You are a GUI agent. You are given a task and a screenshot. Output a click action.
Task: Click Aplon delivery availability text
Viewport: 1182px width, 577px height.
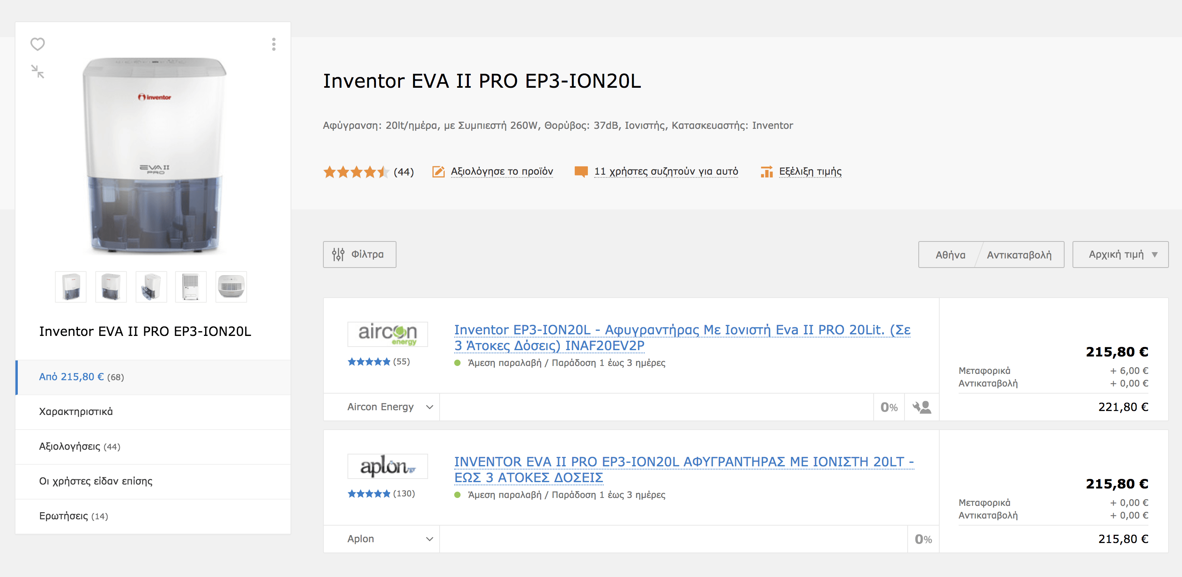point(566,495)
